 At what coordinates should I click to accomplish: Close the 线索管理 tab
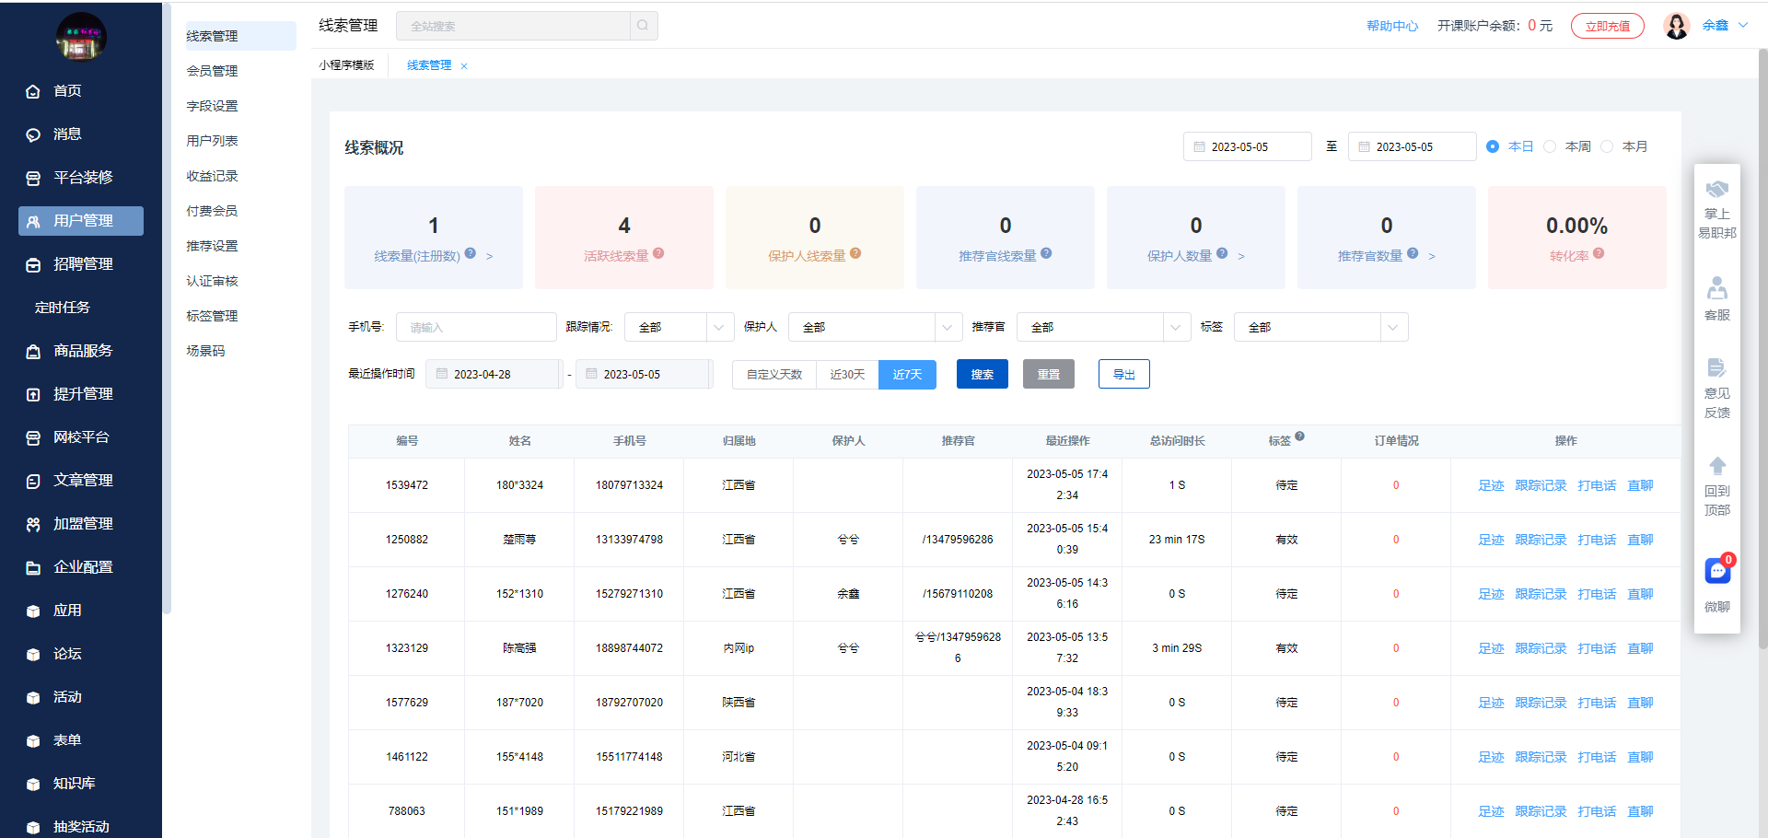(464, 66)
